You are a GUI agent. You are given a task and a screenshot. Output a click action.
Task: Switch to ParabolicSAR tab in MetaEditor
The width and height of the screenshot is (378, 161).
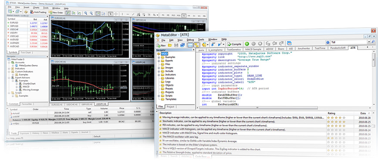(338, 48)
